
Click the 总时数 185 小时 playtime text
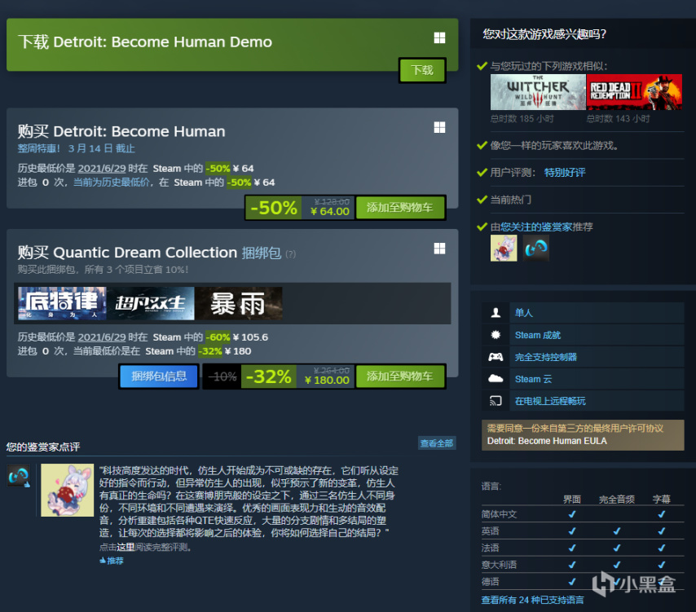(522, 119)
